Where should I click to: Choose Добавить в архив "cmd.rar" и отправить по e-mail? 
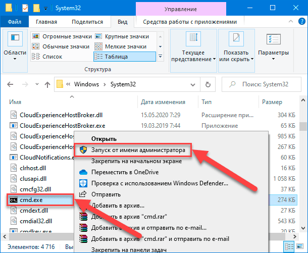point(171,239)
